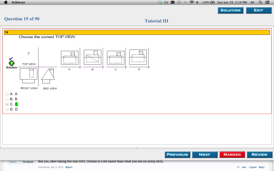The width and height of the screenshot is (274, 171).
Task: Open the Notification Center list icon
Action: pos(267,2)
